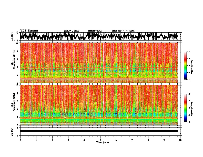203x157 pixels.
Task: Click the "ch.1(V)" waveform axis label
Action: [12, 36]
